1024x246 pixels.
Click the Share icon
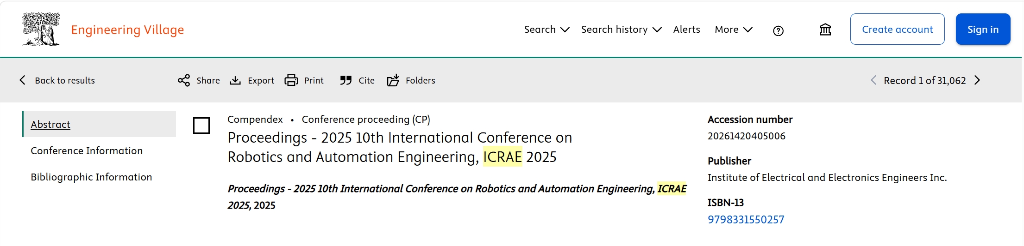[184, 80]
